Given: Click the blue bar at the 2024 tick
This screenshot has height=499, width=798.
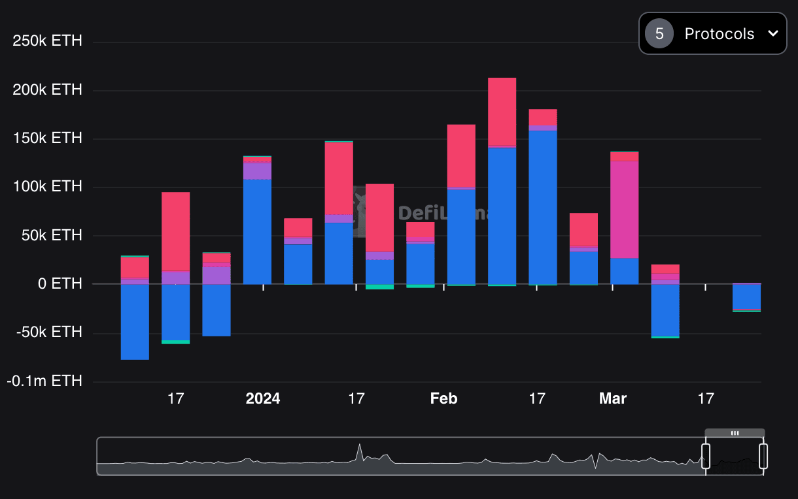Looking at the screenshot, I should point(257,232).
